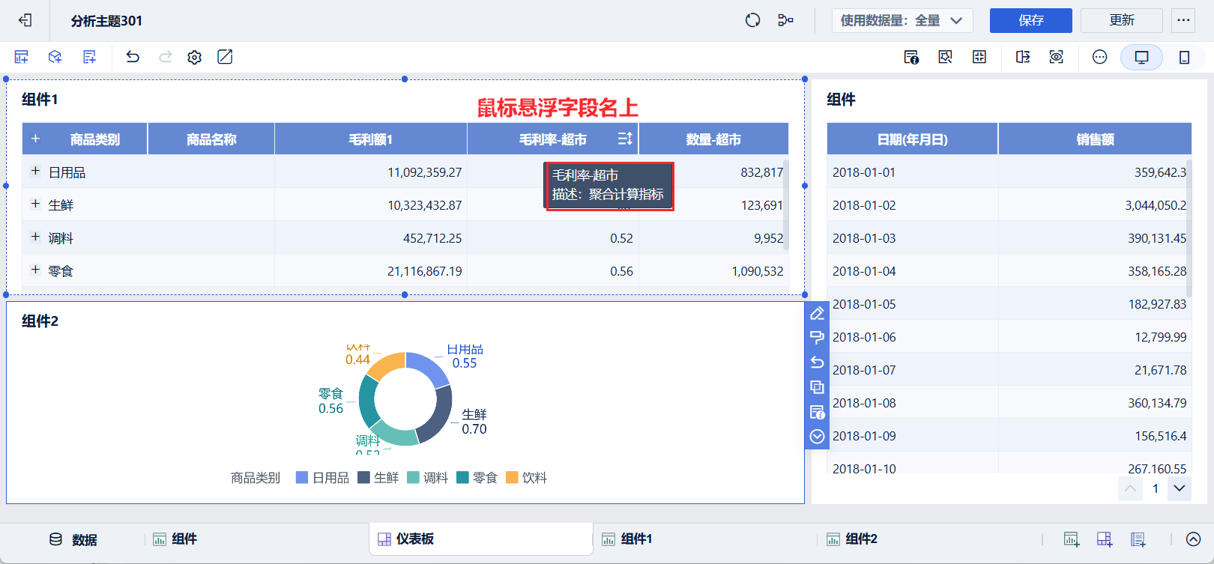
Task: Click the page number 1 field
Action: click(1156, 488)
